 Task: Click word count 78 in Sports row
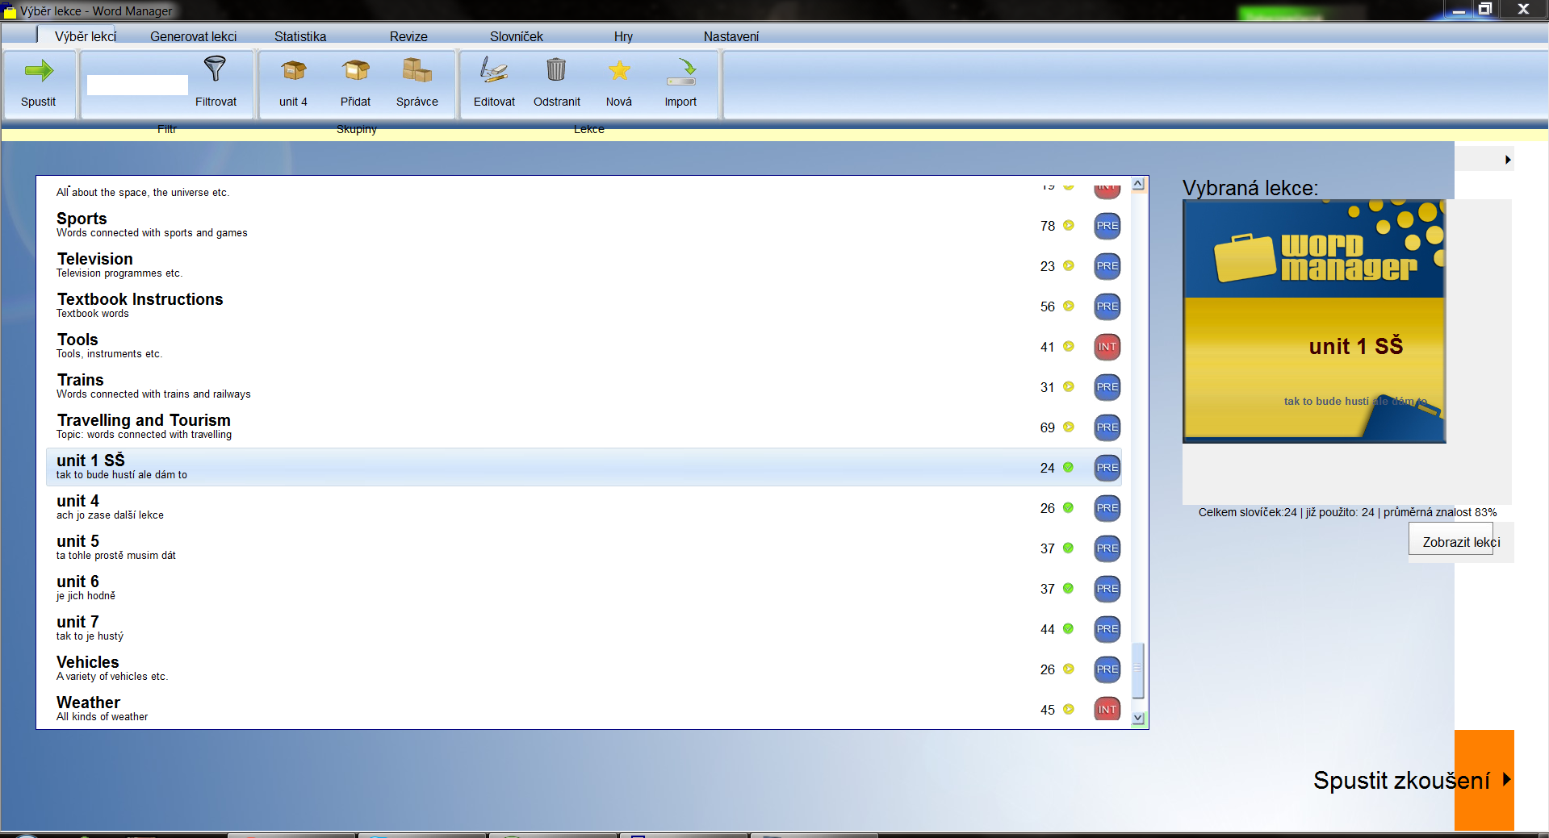point(1048,226)
